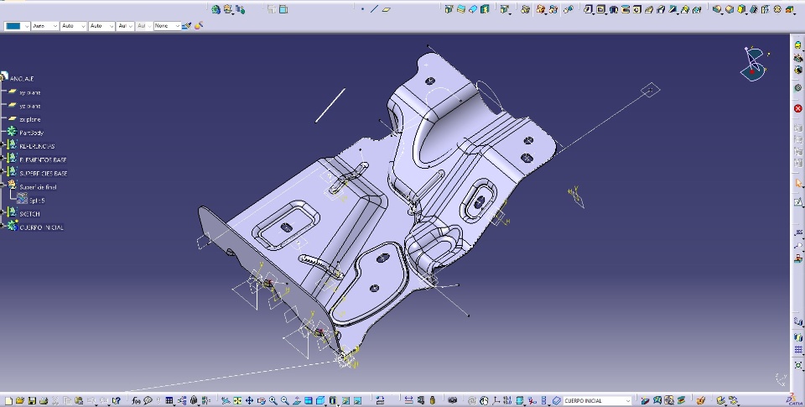Collapse the Superficie final tree node
The width and height of the screenshot is (805, 407).
[3, 184]
